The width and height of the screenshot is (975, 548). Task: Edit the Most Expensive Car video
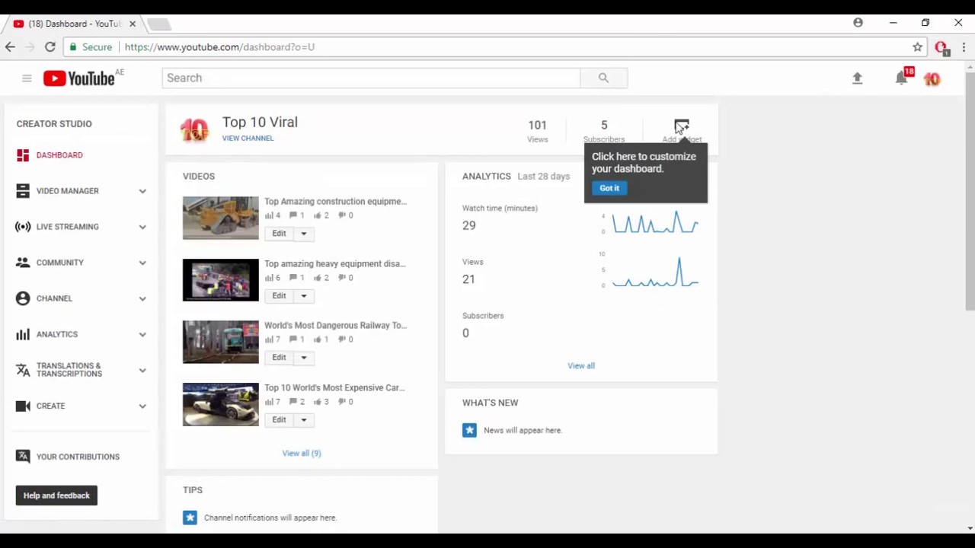pos(279,420)
